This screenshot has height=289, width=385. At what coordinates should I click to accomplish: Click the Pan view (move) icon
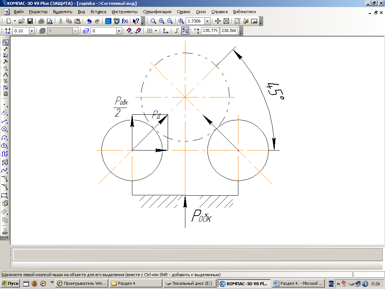(218, 21)
